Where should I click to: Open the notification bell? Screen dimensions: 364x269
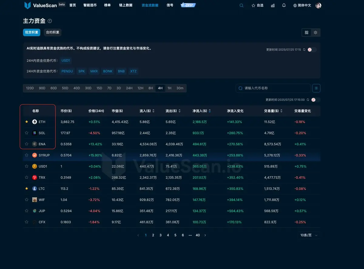pyautogui.click(x=284, y=5)
